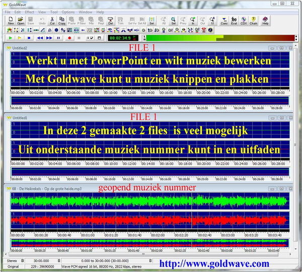
Task: Click small button right of 30:00.000 length
Action: [59, 260]
